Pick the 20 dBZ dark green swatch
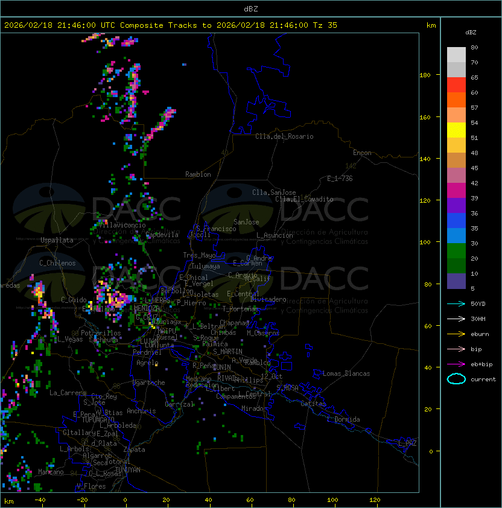This screenshot has height=508, width=502. 456,266
